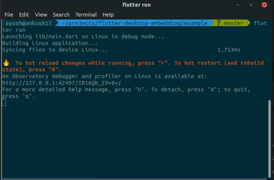274x180 pixels.
Task: Click the git branch icon beside master
Action: (x=219, y=23)
